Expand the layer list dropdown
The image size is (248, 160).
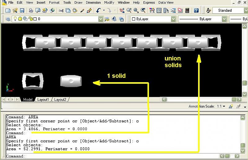tap(100, 19)
